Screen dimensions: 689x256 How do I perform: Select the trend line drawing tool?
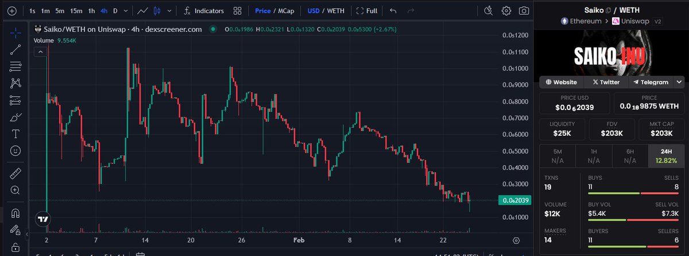click(x=16, y=50)
